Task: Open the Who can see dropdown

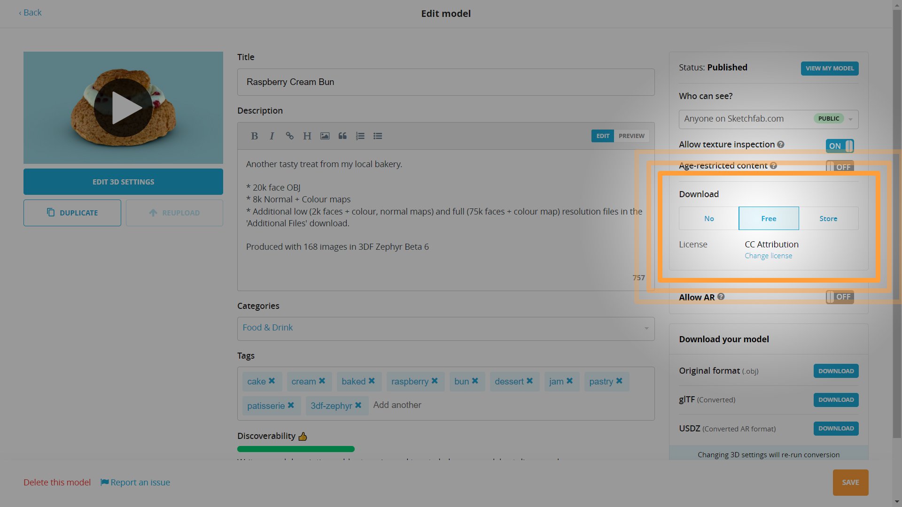Action: 768,119
